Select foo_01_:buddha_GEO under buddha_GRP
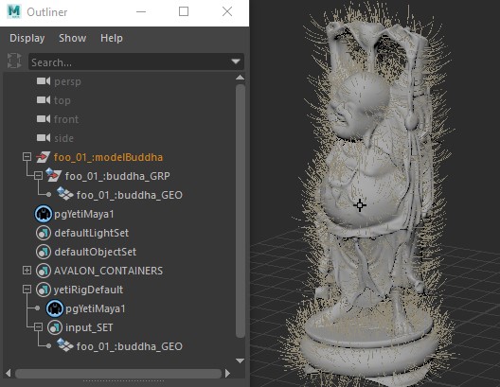500x387 pixels. tap(130, 195)
